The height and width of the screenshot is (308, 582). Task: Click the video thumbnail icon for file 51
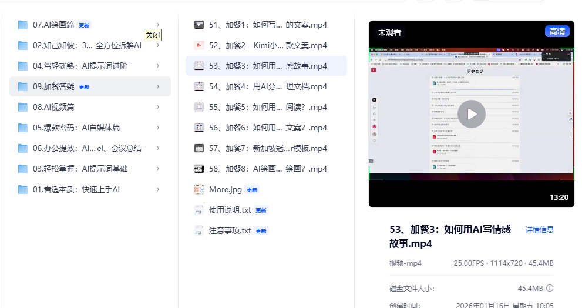tap(199, 25)
